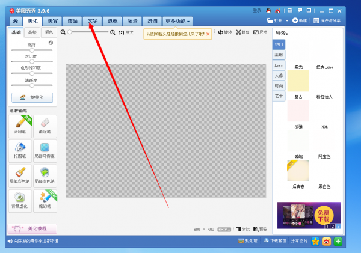Click the 清晰度 sharpness slider handle
Viewport: 361px width, 253px height.
[32, 85]
